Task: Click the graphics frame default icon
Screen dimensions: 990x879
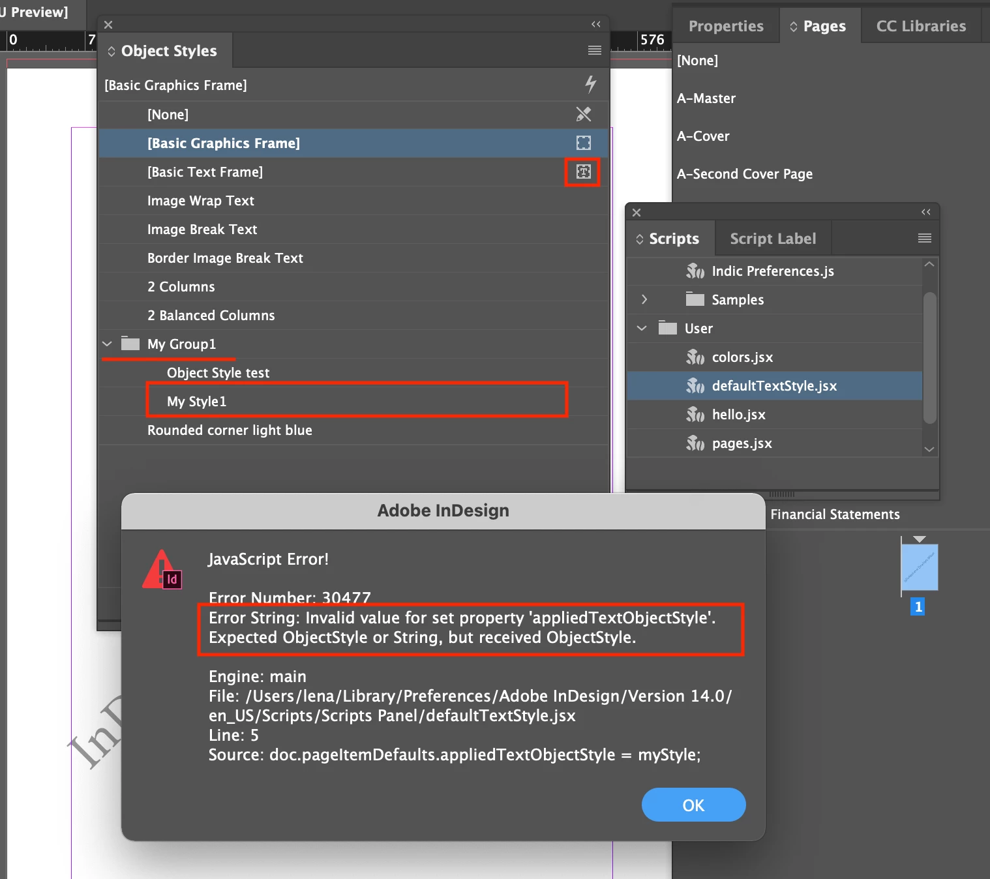Action: pos(584,143)
